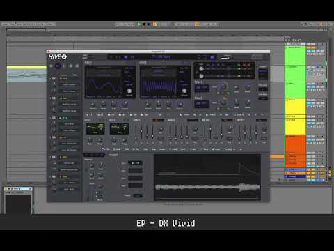The width and height of the screenshot is (334, 251).
Task: Click the last icon in Hive's left panel top row
Action: tap(77, 66)
